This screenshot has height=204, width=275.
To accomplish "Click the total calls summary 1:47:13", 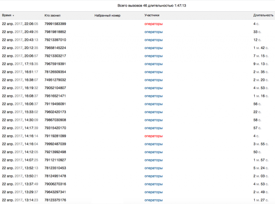I will pyautogui.click(x=152, y=6).
